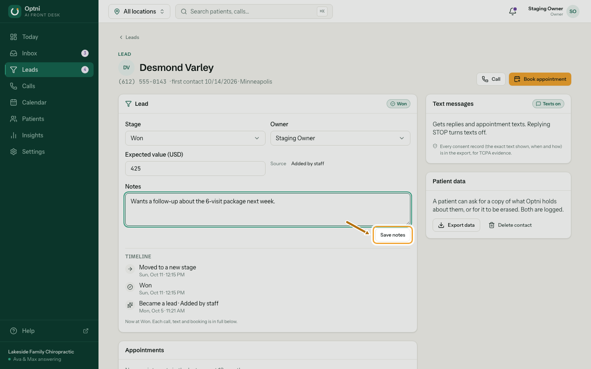Open the Calendar page

(x=49, y=102)
